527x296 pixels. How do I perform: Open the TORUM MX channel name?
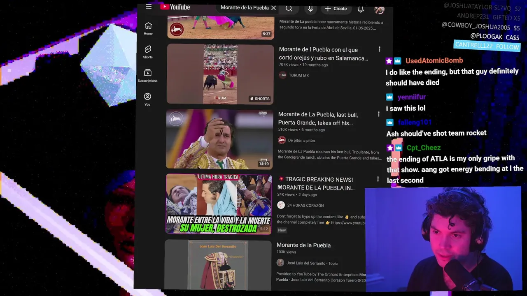[298, 76]
